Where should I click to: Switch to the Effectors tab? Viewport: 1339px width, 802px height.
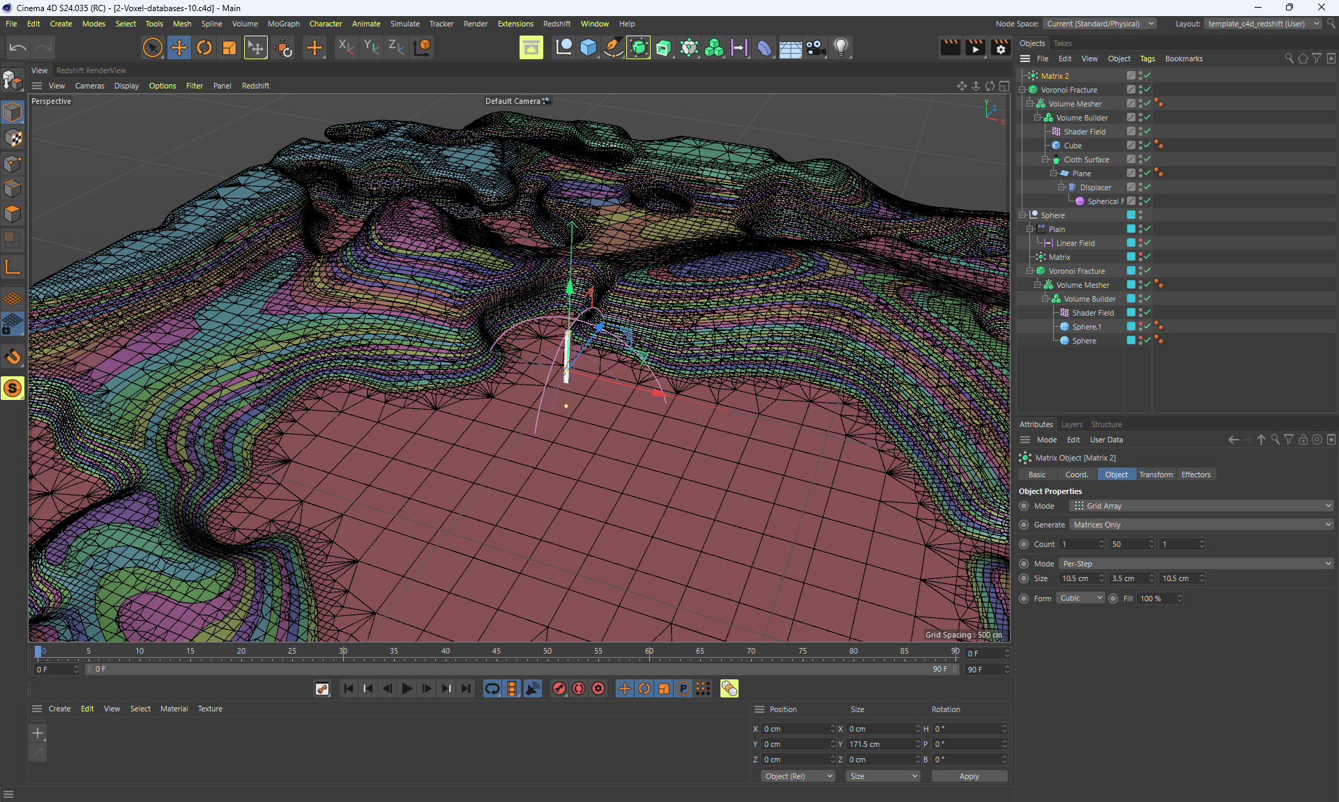pyautogui.click(x=1195, y=475)
